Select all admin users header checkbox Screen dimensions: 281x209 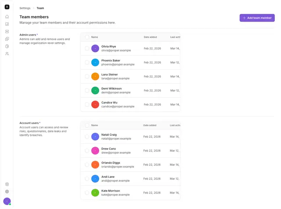87,37
